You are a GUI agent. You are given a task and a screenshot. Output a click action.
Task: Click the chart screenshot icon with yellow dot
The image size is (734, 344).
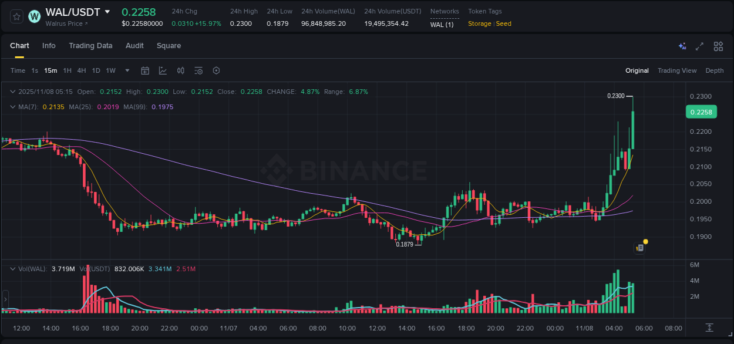coord(639,247)
